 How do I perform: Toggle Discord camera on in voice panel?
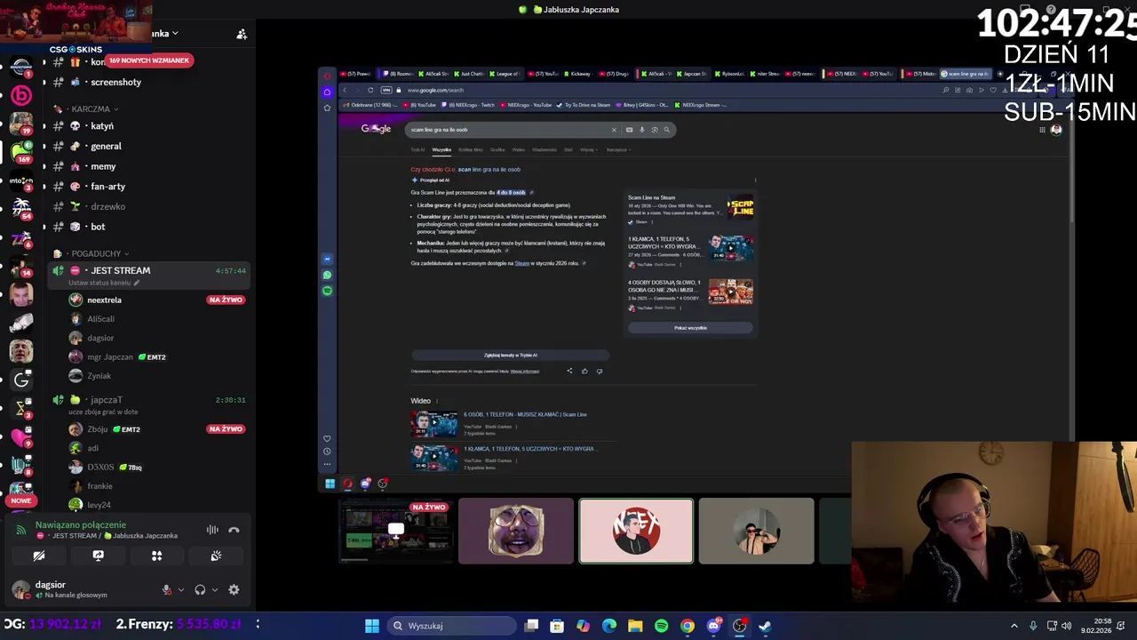pos(39,556)
